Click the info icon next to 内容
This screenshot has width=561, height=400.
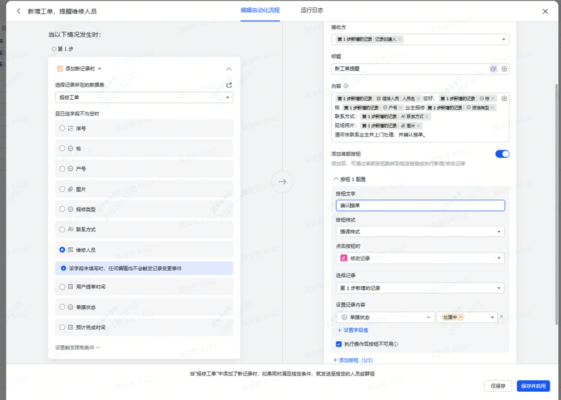click(x=346, y=86)
